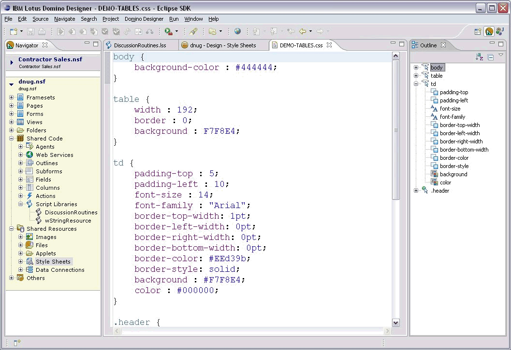Click the Save toolbar icon

(30, 31)
